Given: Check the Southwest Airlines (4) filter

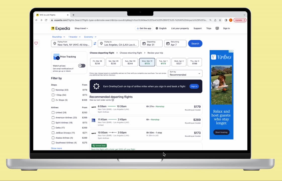Looking at the screenshot, I should coord(53,143).
